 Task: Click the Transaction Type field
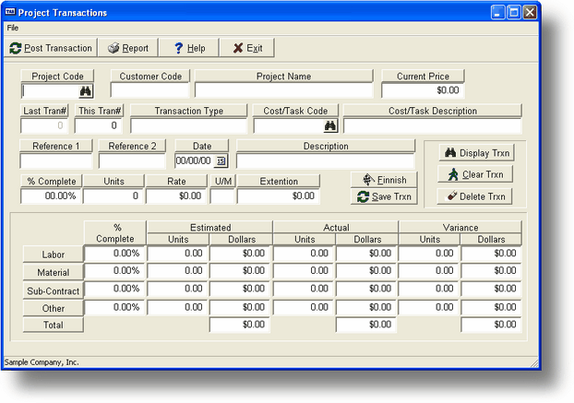(188, 125)
